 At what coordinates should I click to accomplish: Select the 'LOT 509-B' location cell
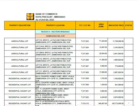click(55, 54)
